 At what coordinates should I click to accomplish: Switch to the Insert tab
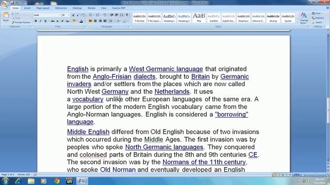(27, 8)
